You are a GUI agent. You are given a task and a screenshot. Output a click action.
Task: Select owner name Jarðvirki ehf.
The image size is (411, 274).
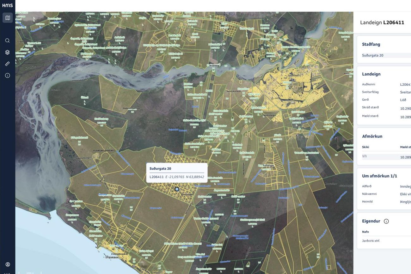tap(371, 241)
